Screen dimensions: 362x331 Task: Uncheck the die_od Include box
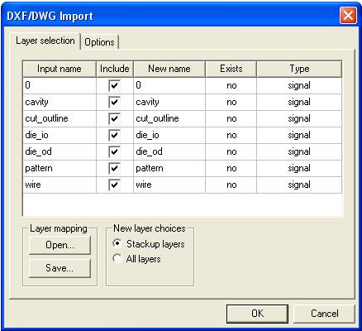point(114,152)
